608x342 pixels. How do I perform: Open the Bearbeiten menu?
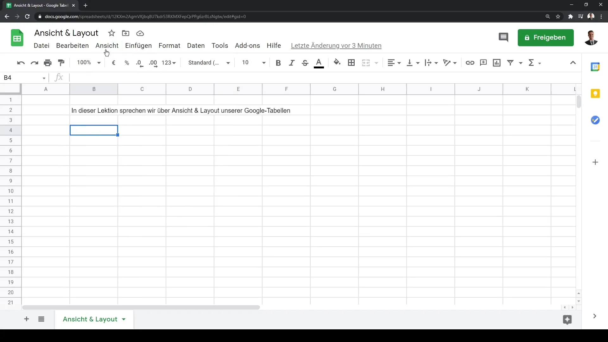pos(73,46)
